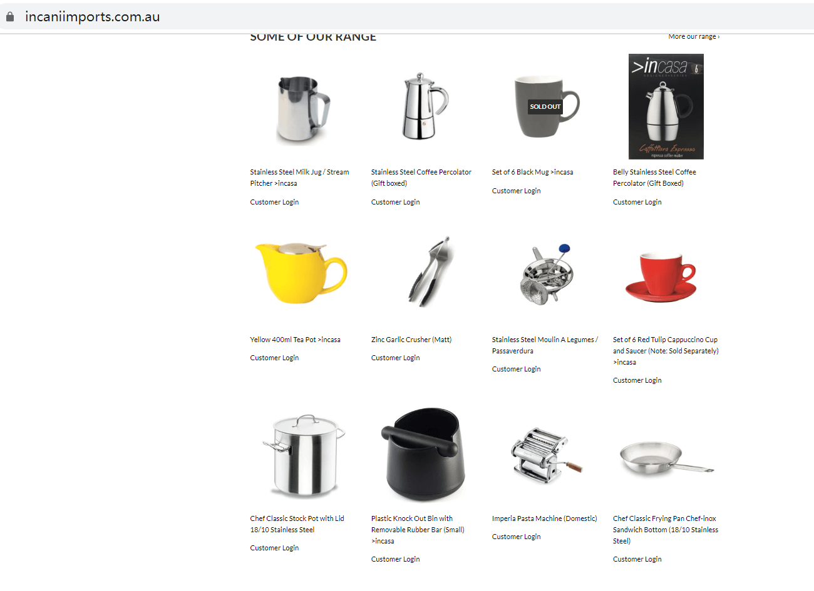Select the yellow teapot picture
The image size is (814, 591).
(301, 273)
